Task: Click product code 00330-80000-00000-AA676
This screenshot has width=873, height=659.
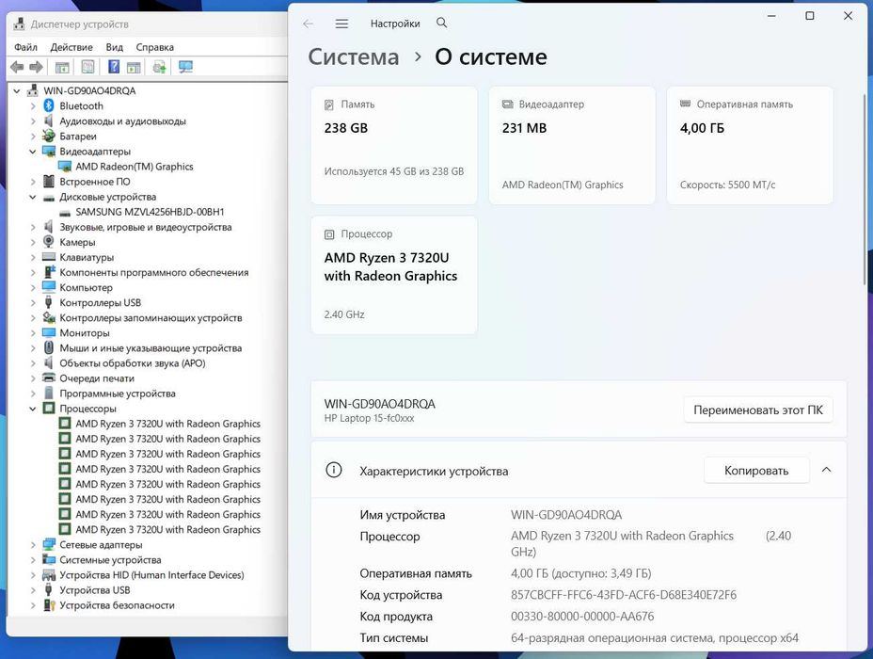Action: [x=581, y=616]
